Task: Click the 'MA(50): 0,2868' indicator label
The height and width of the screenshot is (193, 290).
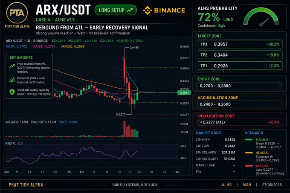Action: coord(73,46)
